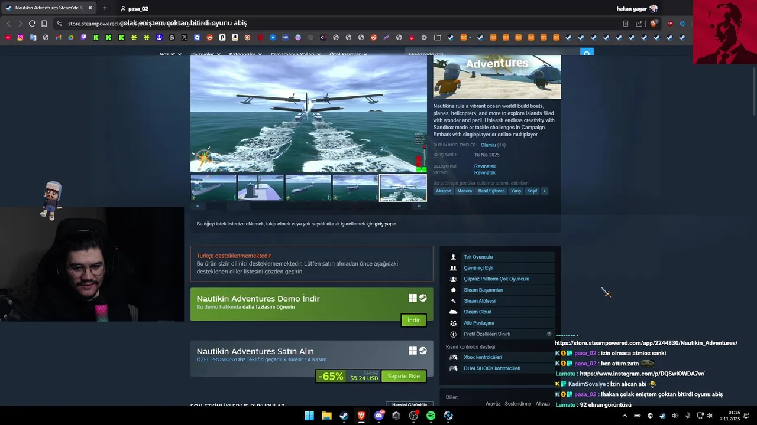This screenshot has width=757, height=425.
Task: Click the Profil Özellikleri Sınırlı question mark
Action: pyautogui.click(x=549, y=334)
